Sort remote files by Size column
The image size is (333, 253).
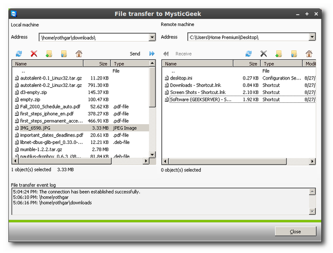247,63
